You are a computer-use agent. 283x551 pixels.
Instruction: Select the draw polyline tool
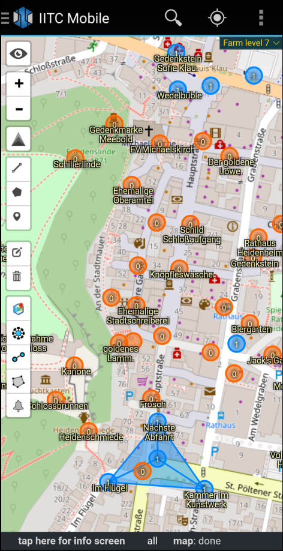point(17,168)
